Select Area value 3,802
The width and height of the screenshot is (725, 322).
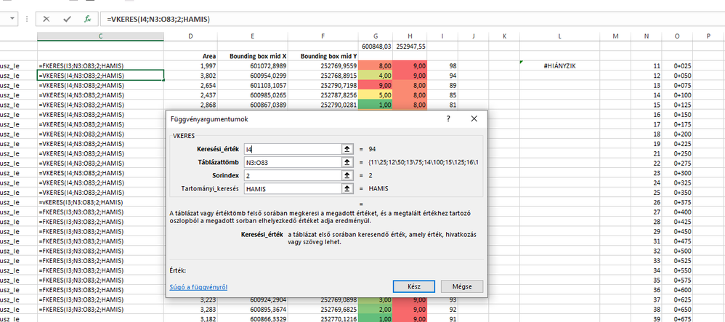pyautogui.click(x=190, y=76)
